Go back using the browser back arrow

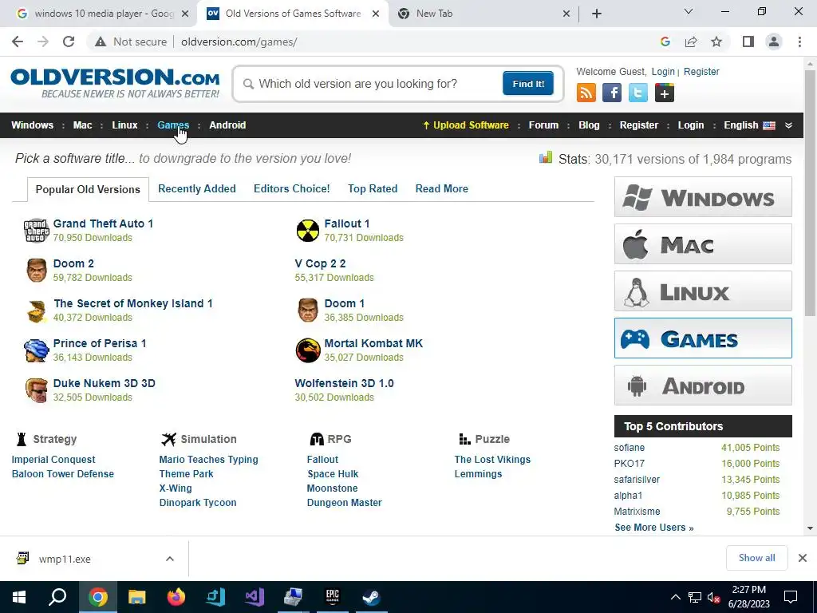pyautogui.click(x=18, y=42)
